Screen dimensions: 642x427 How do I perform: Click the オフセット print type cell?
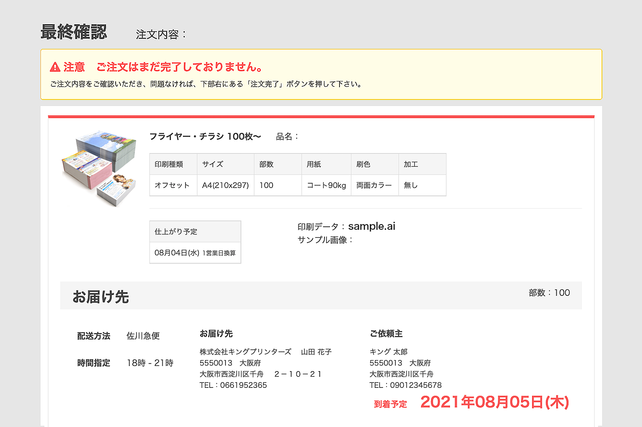tap(173, 185)
